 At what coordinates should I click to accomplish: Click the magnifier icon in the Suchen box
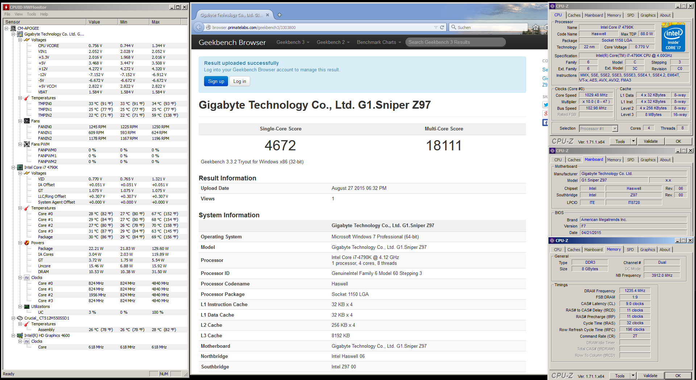tap(453, 27)
